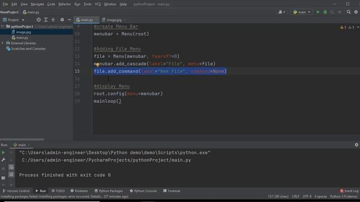
Task: Select Scratches and Consoles node
Action: coord(28,49)
